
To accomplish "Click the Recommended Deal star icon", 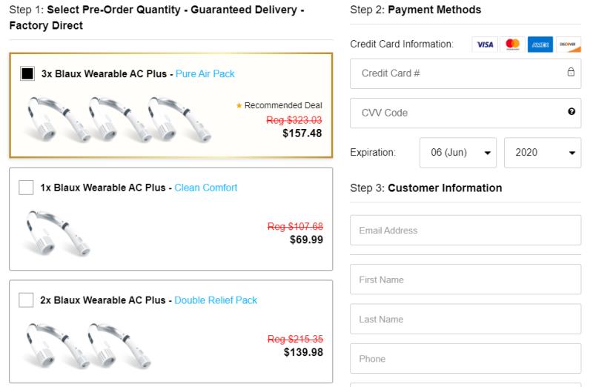I will coord(239,106).
